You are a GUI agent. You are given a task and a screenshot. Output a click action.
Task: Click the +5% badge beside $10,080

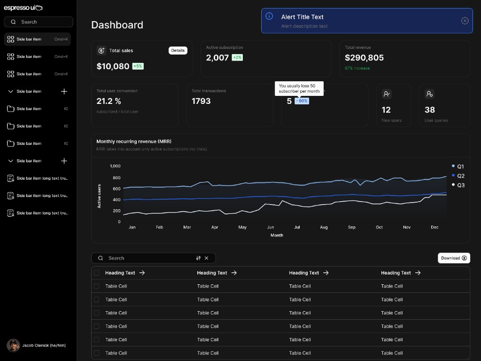[x=138, y=66]
